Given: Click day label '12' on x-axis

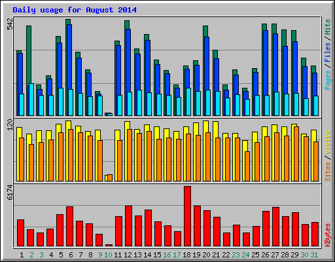Looking at the screenshot, I should pos(128,255).
